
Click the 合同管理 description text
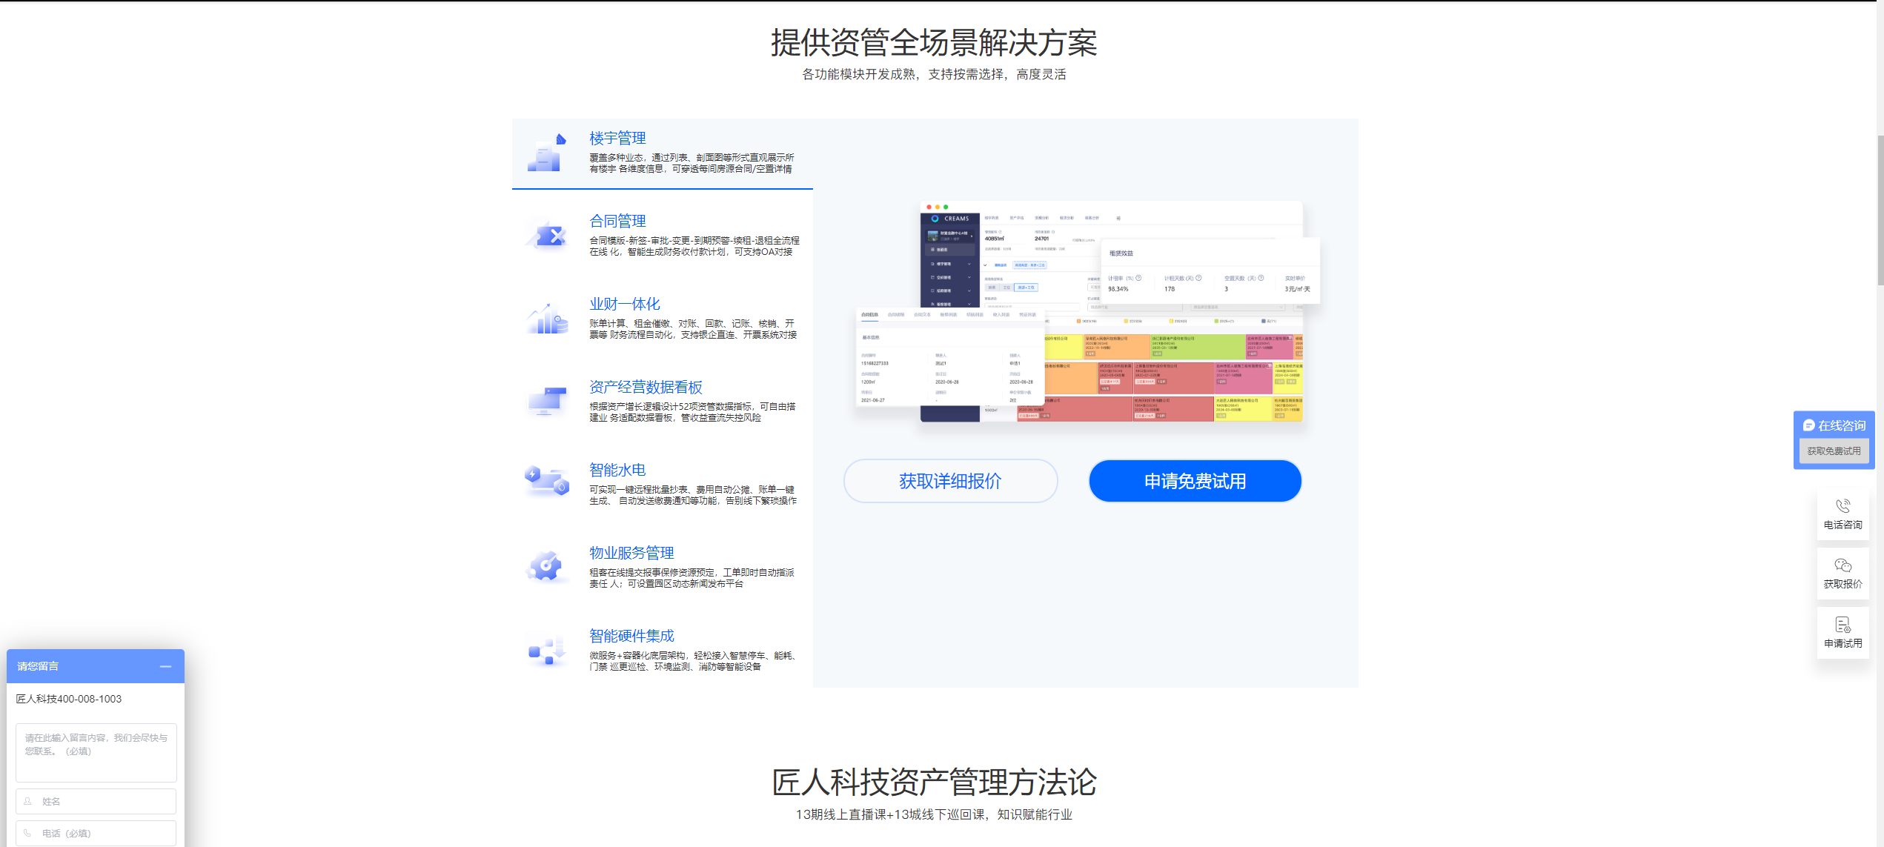pos(694,246)
